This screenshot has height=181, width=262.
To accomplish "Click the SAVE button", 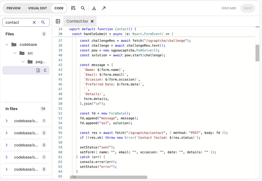I will click(x=248, y=8).
